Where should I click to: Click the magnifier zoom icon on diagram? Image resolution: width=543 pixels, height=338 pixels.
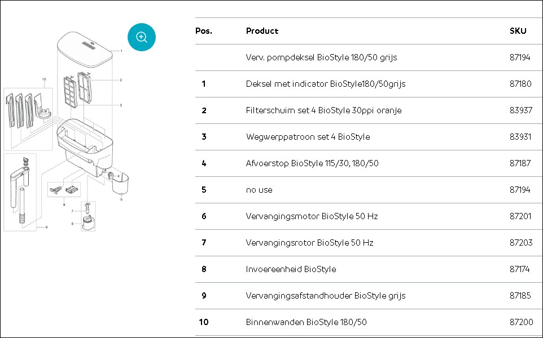(x=141, y=37)
